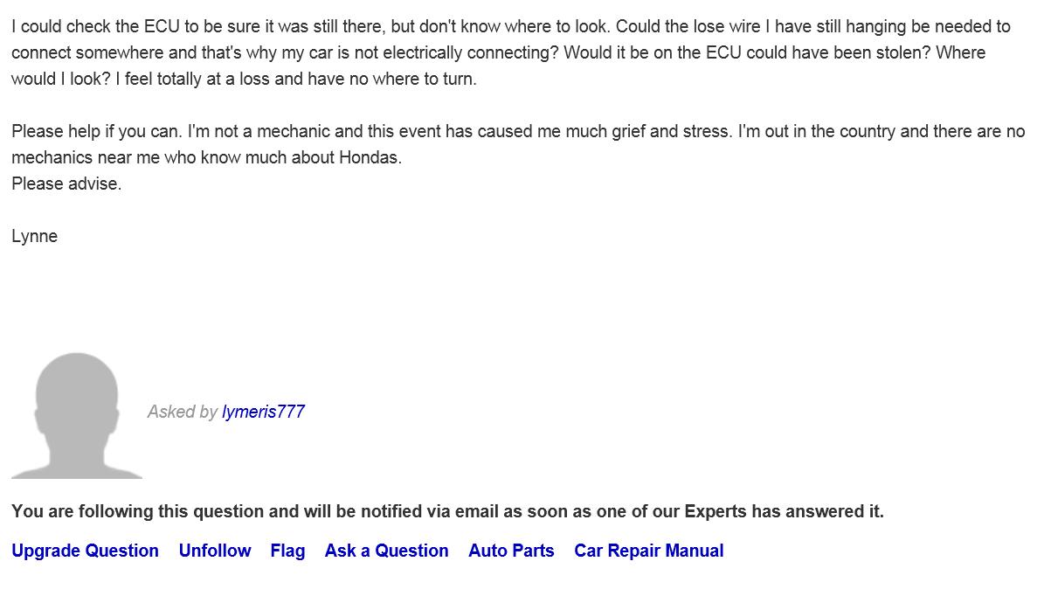This screenshot has width=1037, height=596.
Task: Click the gray user avatar silhouette
Action: [77, 415]
